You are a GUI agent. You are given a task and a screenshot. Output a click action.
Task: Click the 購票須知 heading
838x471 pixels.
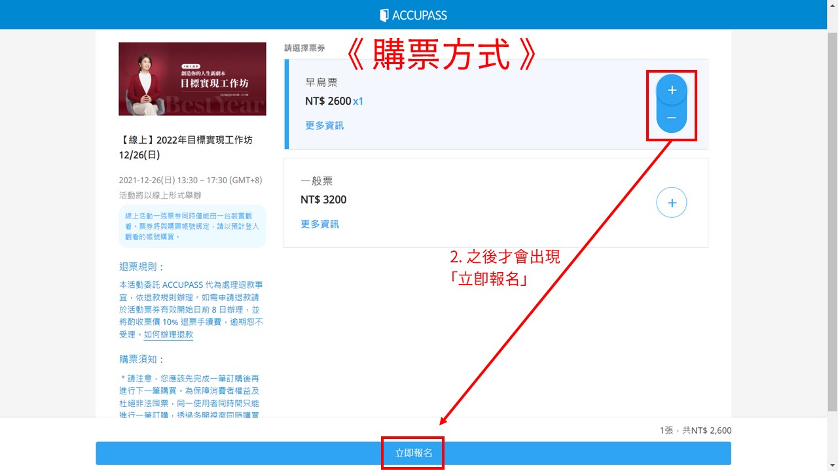click(x=142, y=360)
